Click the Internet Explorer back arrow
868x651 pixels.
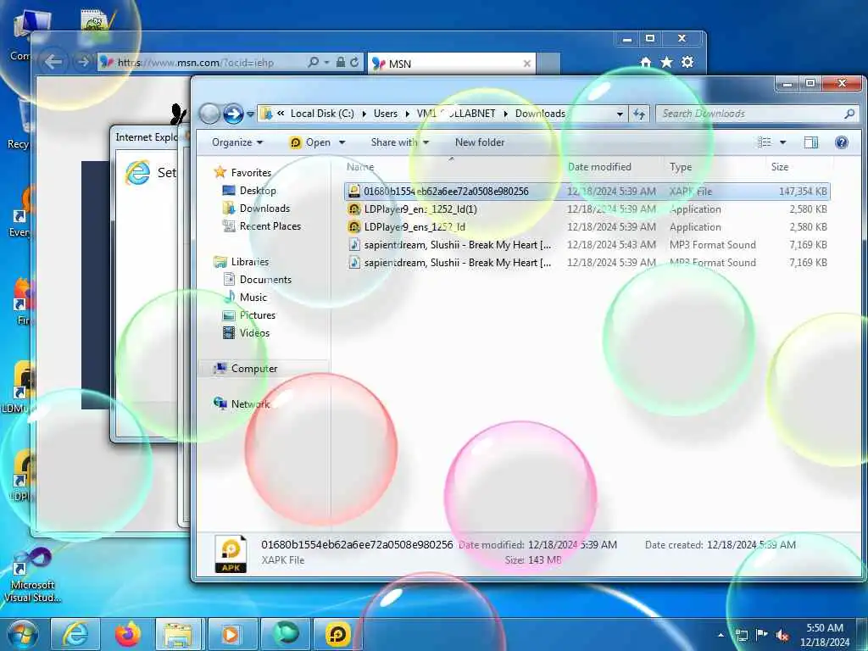point(53,62)
